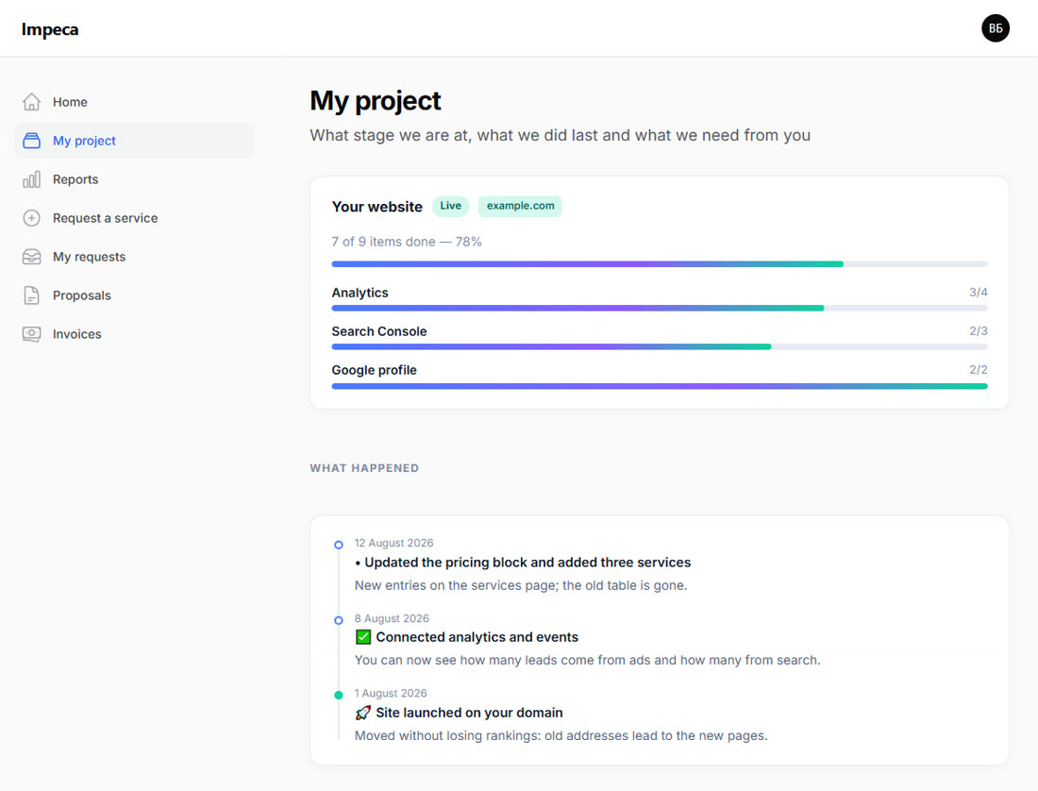Click the "My project" page heading
This screenshot has height=791, width=1038.
376,101
